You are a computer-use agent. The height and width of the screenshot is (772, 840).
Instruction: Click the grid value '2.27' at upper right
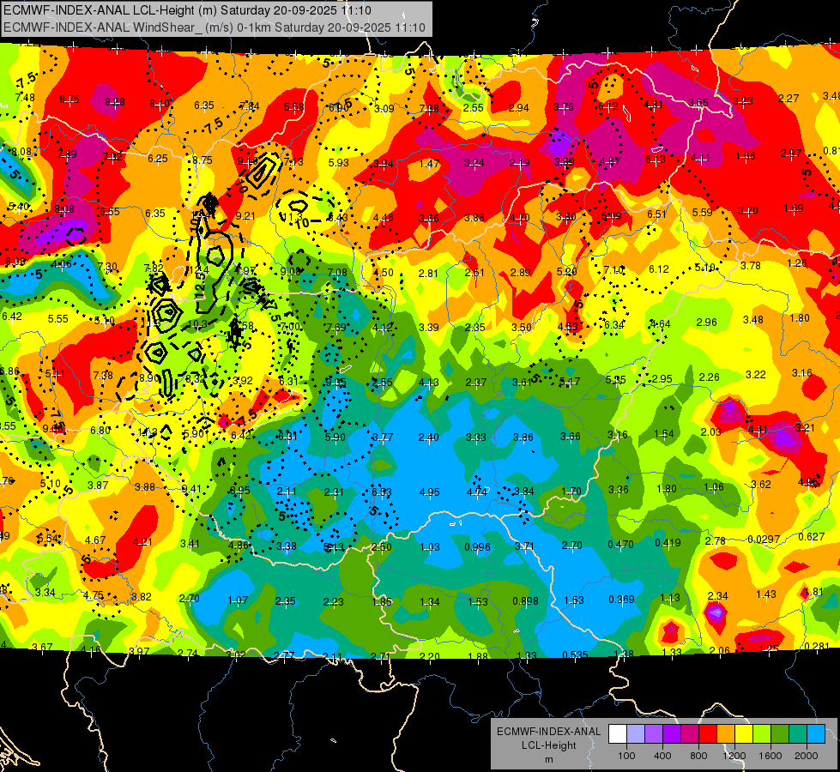pos(789,99)
